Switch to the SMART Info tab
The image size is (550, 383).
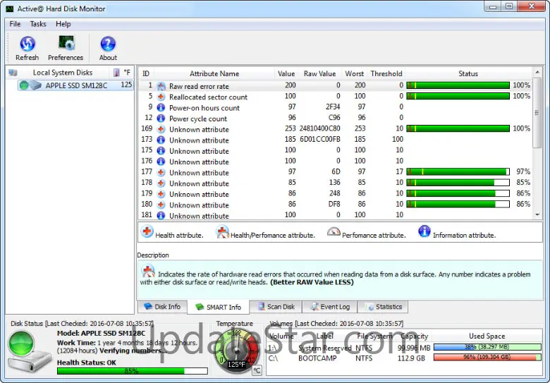pyautogui.click(x=218, y=307)
